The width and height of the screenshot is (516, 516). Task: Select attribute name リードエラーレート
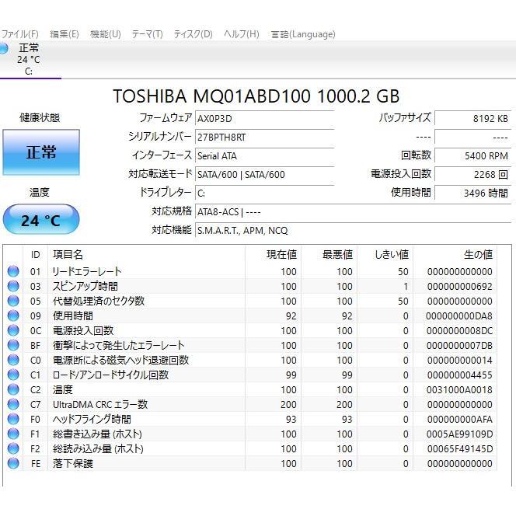pyautogui.click(x=87, y=271)
